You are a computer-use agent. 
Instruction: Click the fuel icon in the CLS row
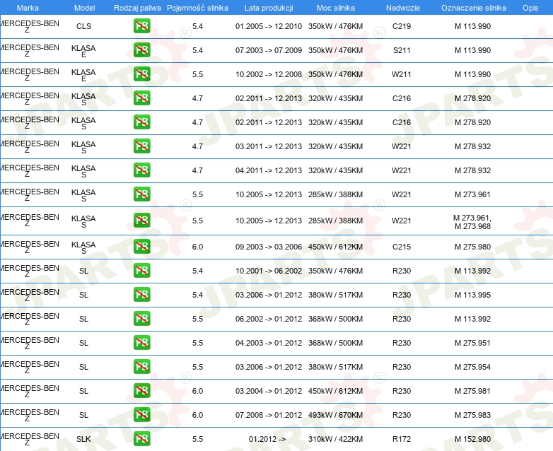(141, 26)
